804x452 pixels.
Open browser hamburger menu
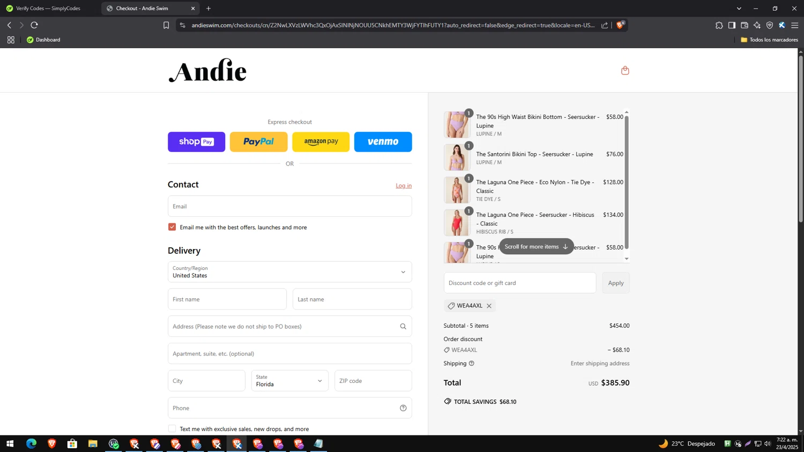795,25
